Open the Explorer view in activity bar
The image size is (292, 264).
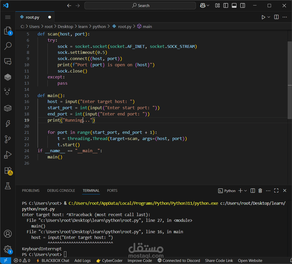(x=8, y=31)
